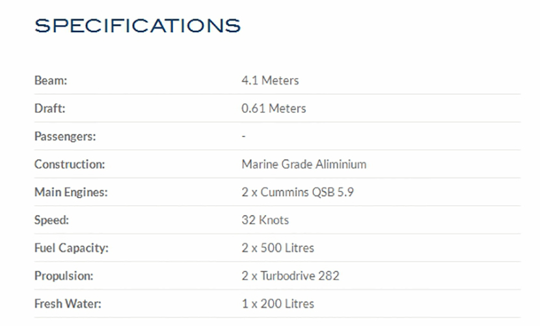Click the SPECIFICATIONS heading
The height and width of the screenshot is (326, 540).
(137, 26)
